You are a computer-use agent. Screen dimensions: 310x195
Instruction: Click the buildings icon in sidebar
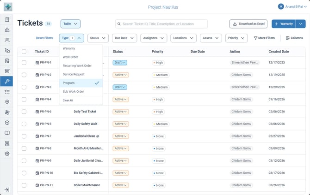(7, 30)
